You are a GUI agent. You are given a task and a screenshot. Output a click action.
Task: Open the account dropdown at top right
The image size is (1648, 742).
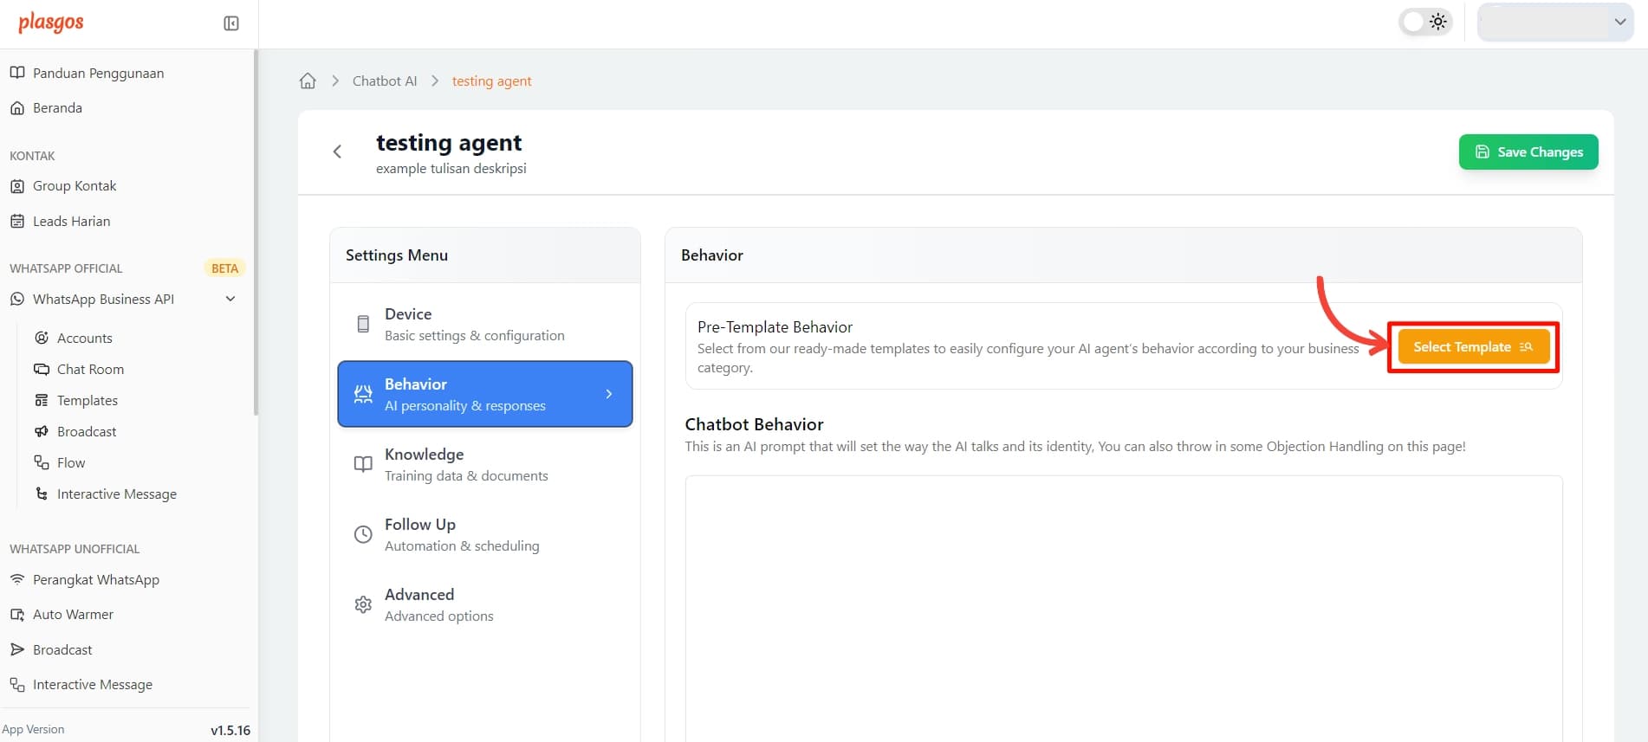point(1555,22)
